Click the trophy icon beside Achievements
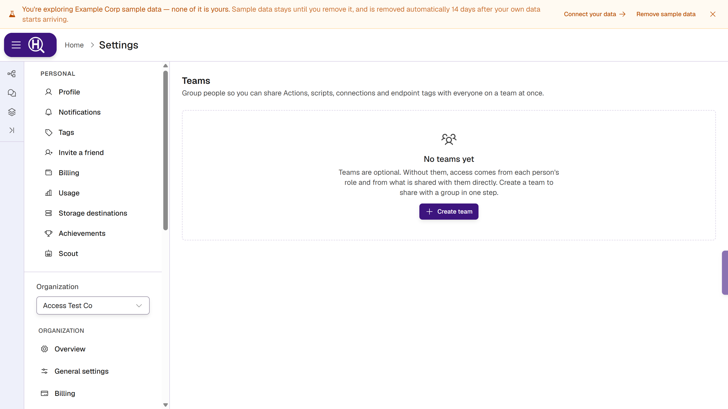Image resolution: width=728 pixels, height=409 pixels. pyautogui.click(x=49, y=233)
